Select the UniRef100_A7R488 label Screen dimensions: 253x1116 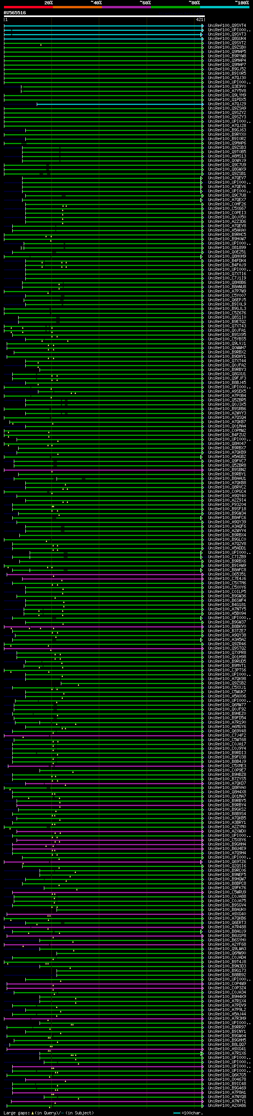tap(227, 927)
